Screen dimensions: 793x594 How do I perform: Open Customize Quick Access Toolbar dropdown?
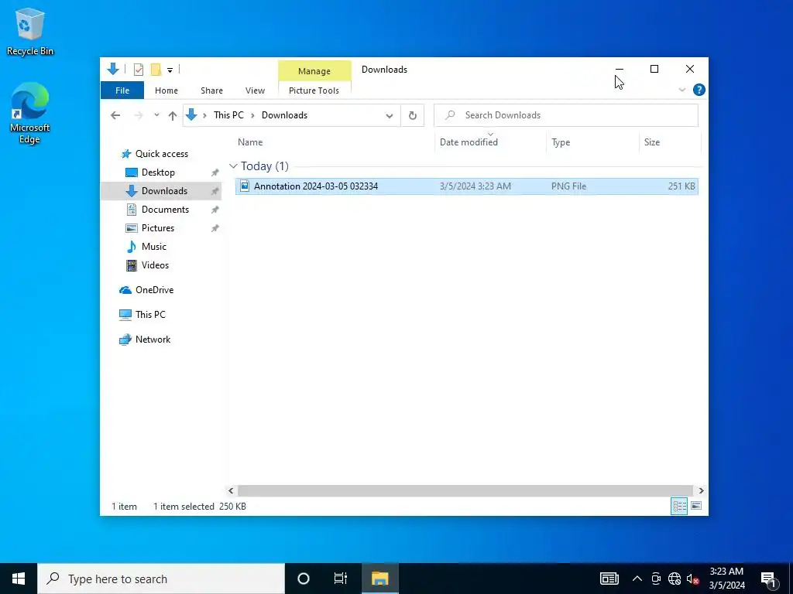[x=170, y=70]
